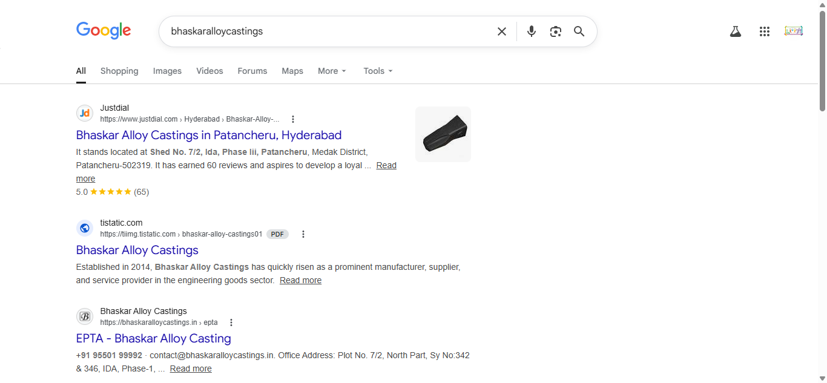Select the Maps tab

tap(292, 71)
